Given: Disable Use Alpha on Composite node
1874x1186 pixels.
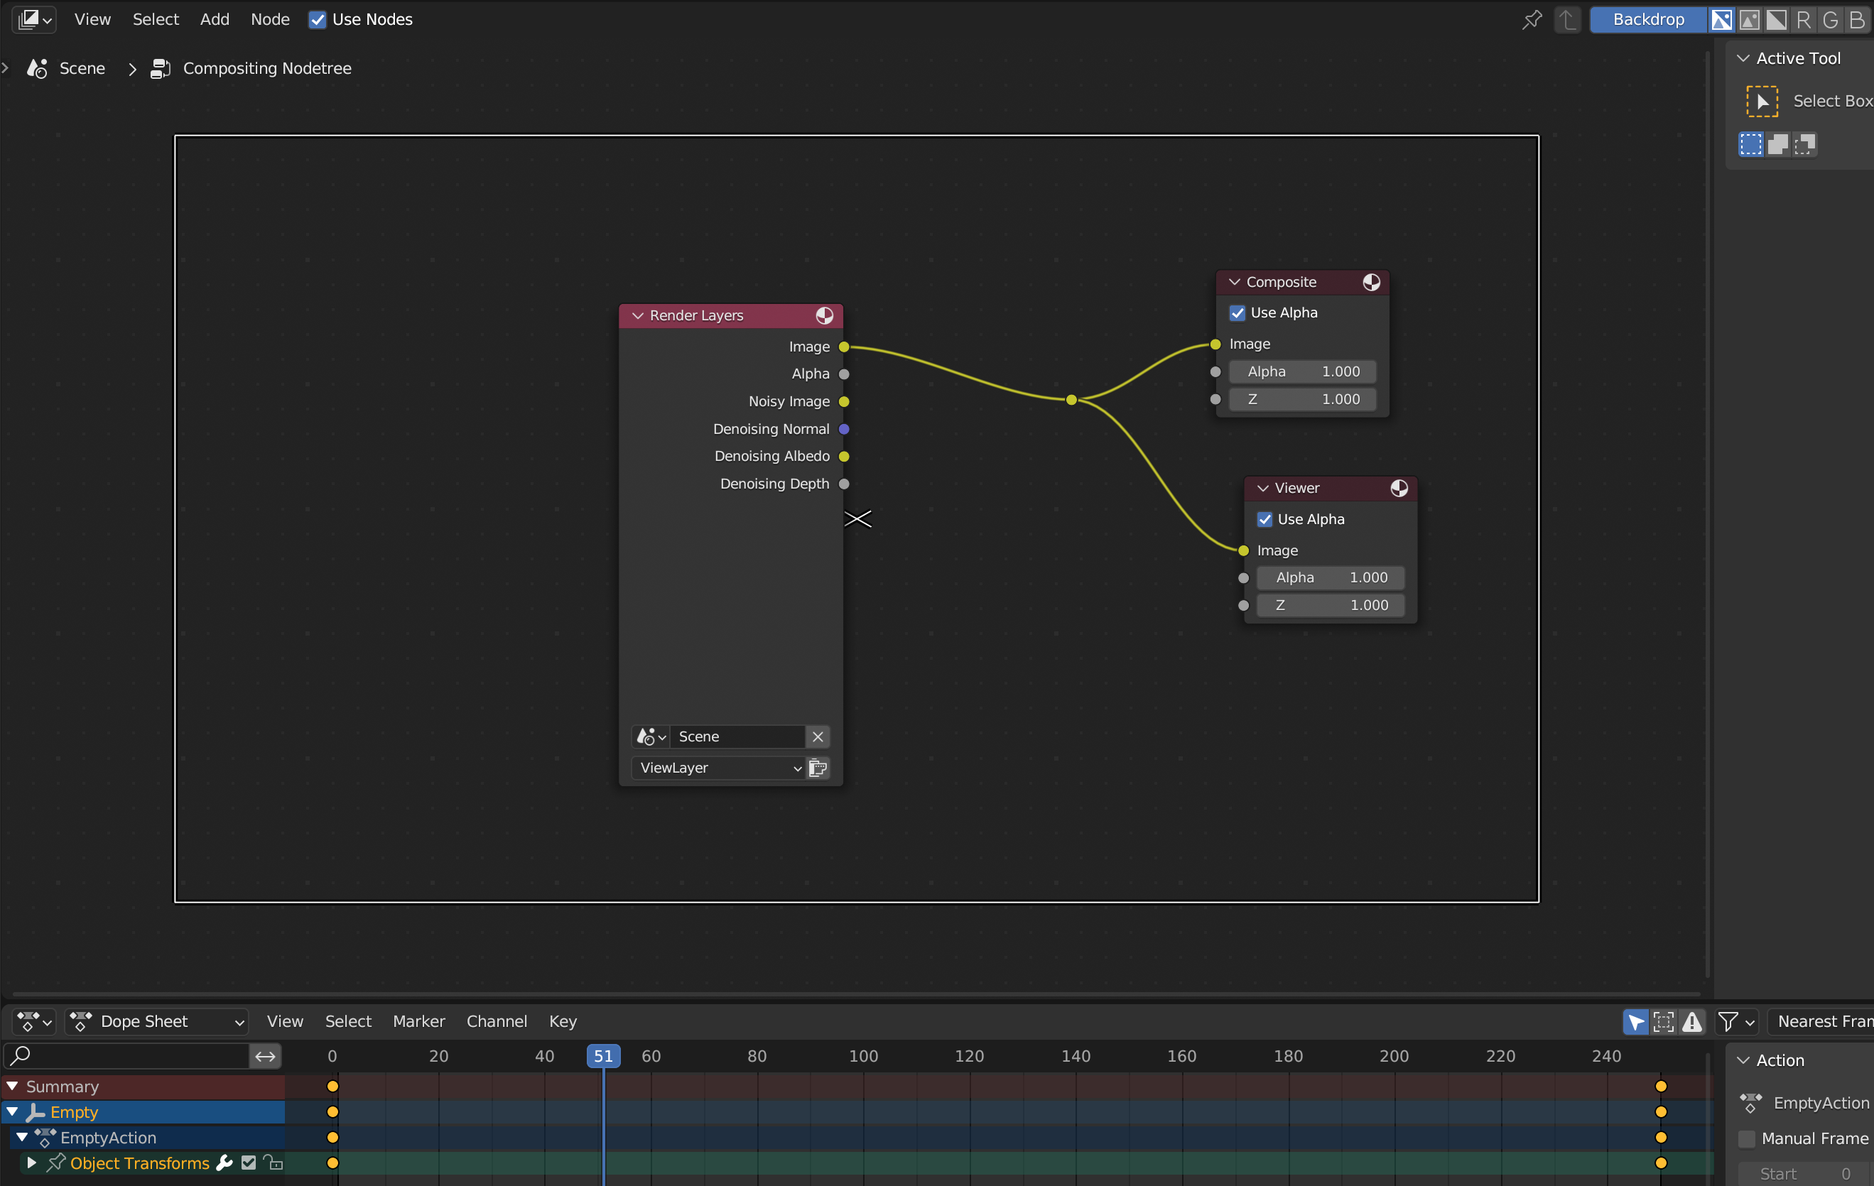Looking at the screenshot, I should coord(1237,313).
